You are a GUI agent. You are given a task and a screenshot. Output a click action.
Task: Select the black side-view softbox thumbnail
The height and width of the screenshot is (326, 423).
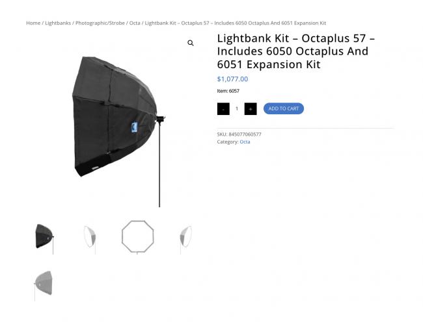tap(45, 237)
